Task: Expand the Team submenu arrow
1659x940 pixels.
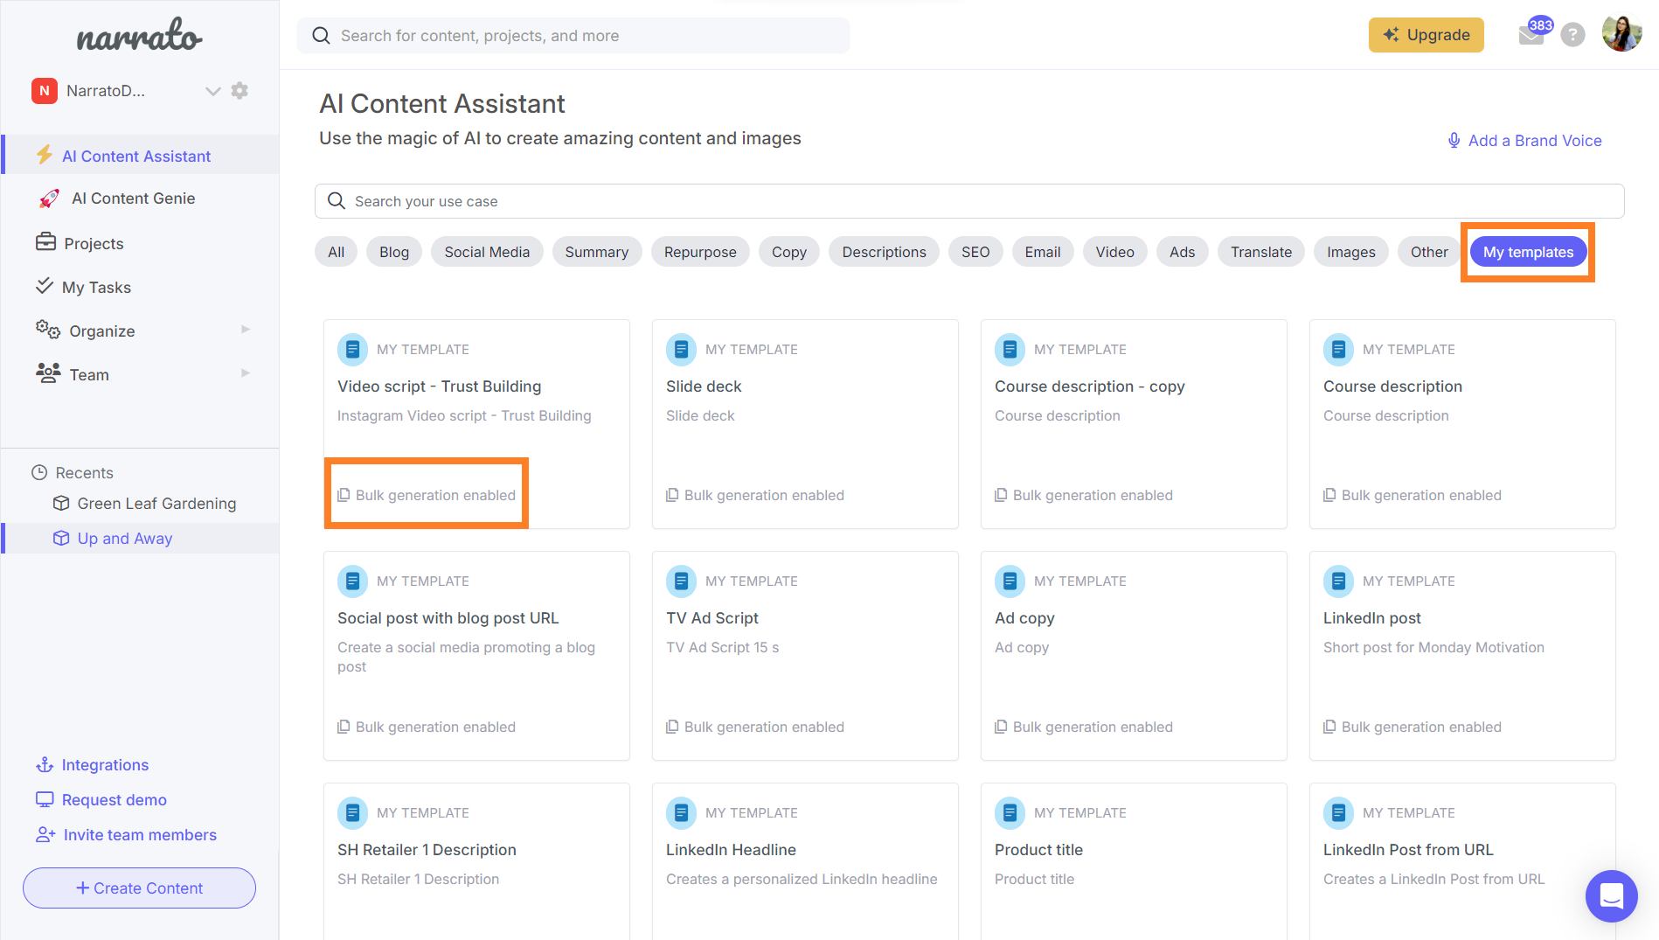Action: [x=246, y=373]
